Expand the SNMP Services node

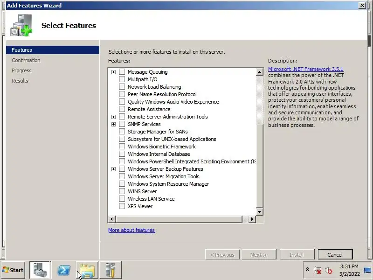113,124
